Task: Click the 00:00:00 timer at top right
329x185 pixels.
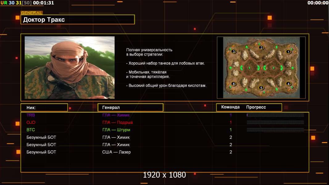Action: pyautogui.click(x=318, y=3)
